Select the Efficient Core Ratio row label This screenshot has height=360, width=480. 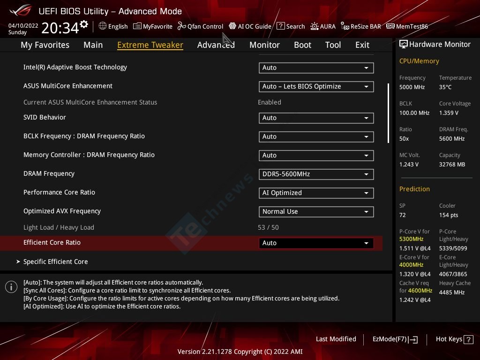(x=52, y=243)
